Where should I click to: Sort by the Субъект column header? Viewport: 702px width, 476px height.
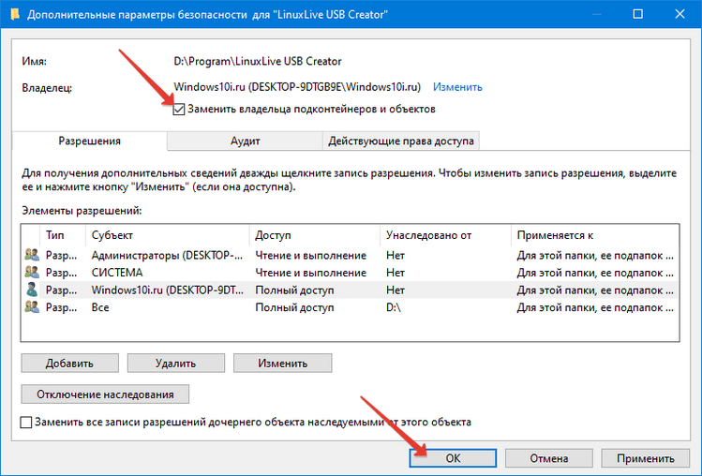(x=168, y=235)
